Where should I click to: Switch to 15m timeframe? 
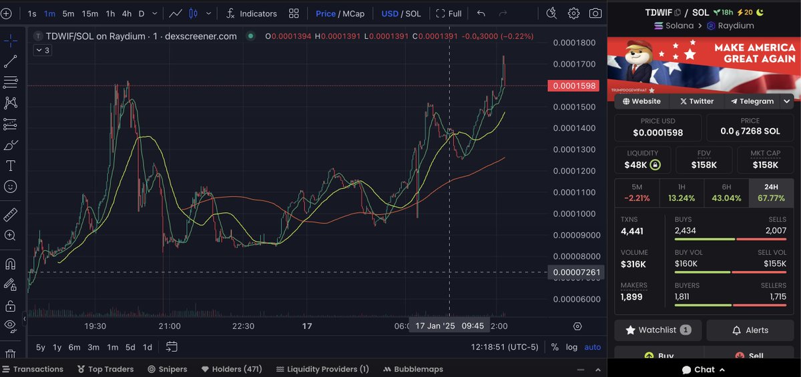[x=89, y=13]
